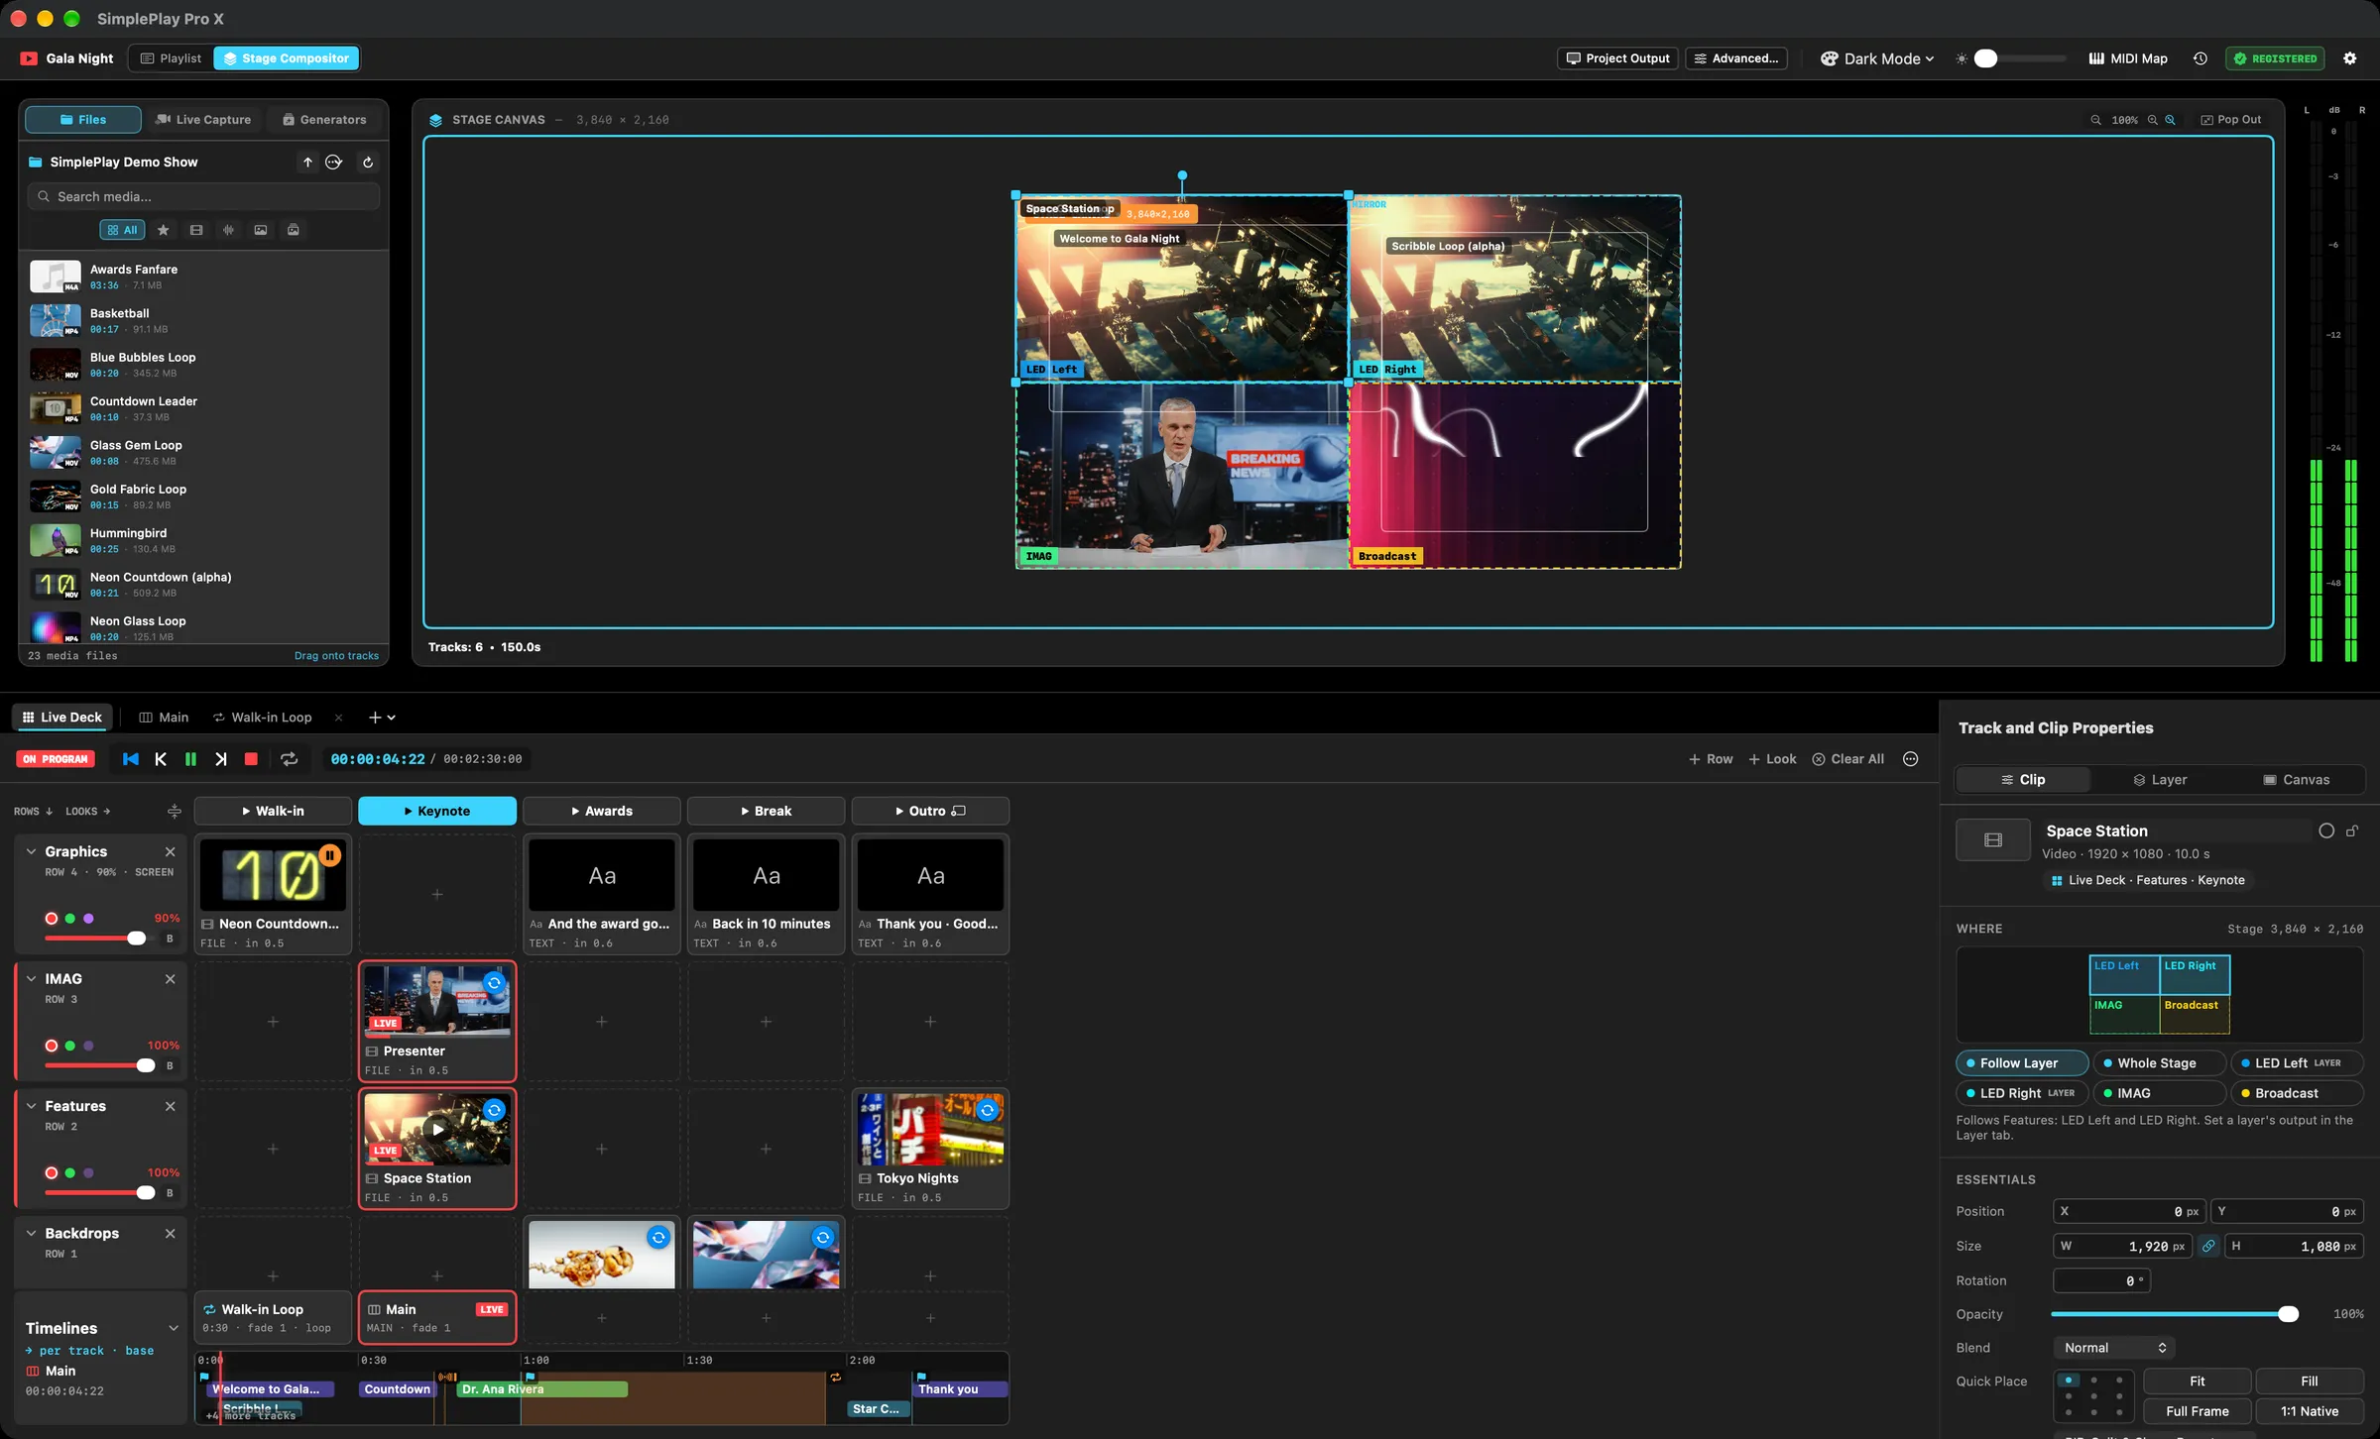Close the Walk-in Loop tab

point(338,718)
